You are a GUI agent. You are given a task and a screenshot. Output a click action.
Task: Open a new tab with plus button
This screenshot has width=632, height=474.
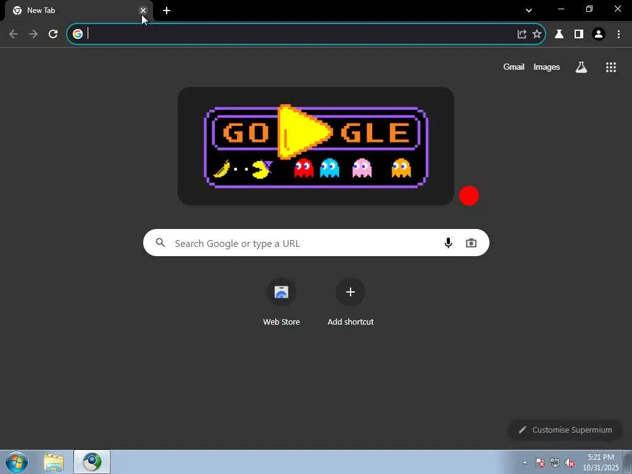tap(167, 10)
